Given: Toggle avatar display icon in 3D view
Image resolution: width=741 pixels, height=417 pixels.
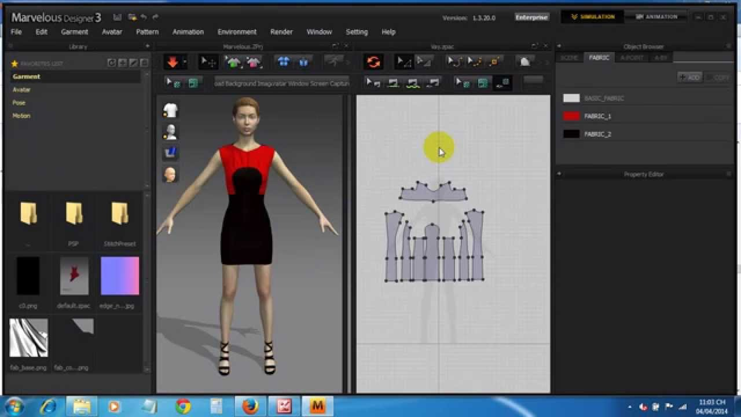Looking at the screenshot, I should [x=170, y=132].
